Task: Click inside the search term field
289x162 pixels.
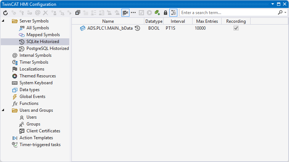Action: tap(228, 13)
